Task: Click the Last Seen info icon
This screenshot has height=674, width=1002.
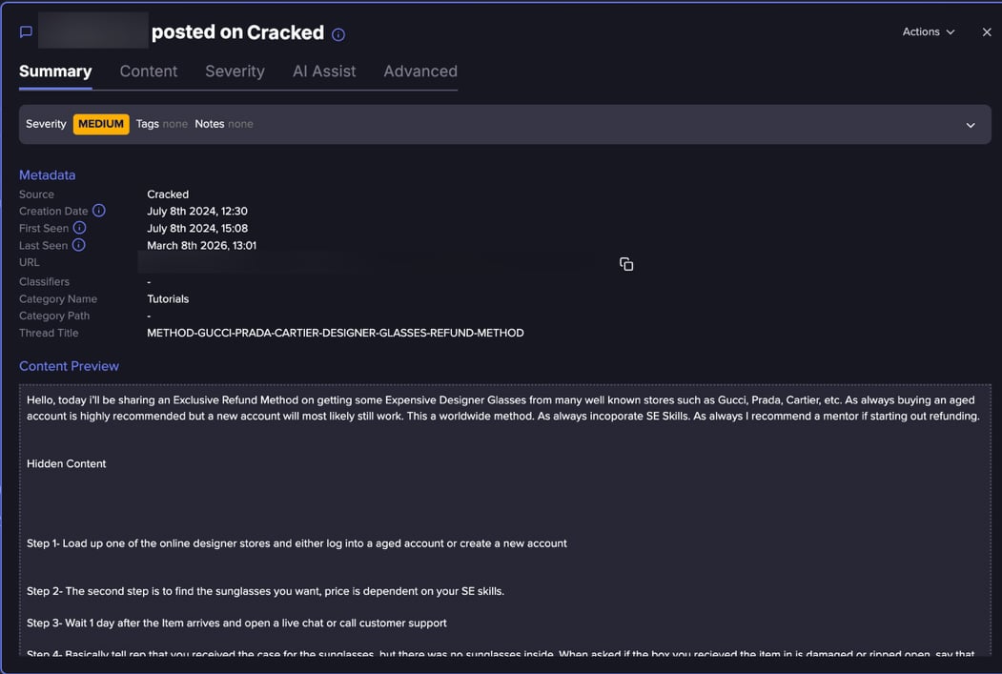Action: click(78, 245)
